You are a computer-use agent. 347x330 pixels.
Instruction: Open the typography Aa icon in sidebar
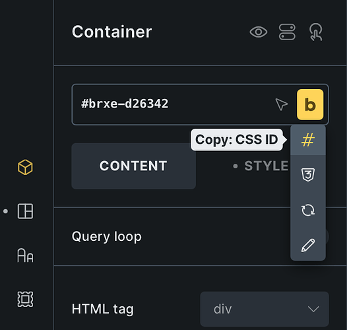point(25,255)
